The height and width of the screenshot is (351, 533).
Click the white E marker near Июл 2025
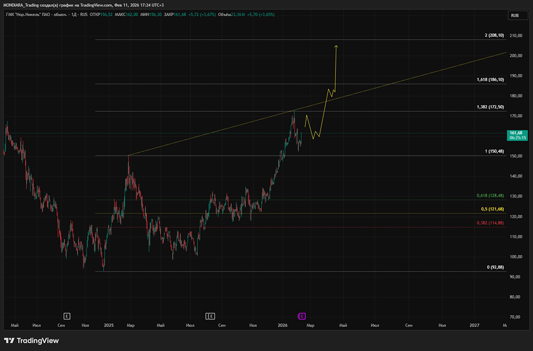[211, 316]
